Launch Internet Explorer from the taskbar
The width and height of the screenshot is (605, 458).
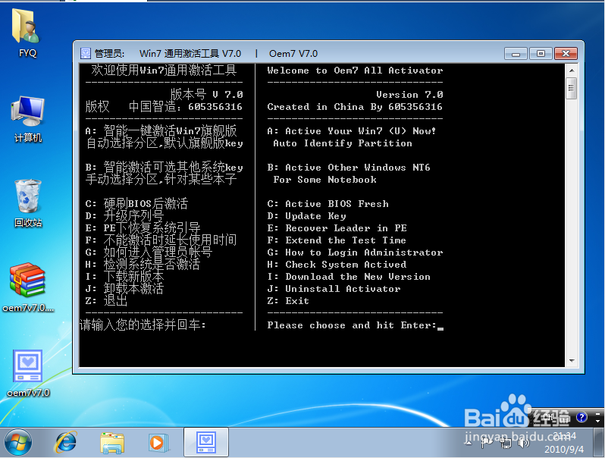click(66, 442)
